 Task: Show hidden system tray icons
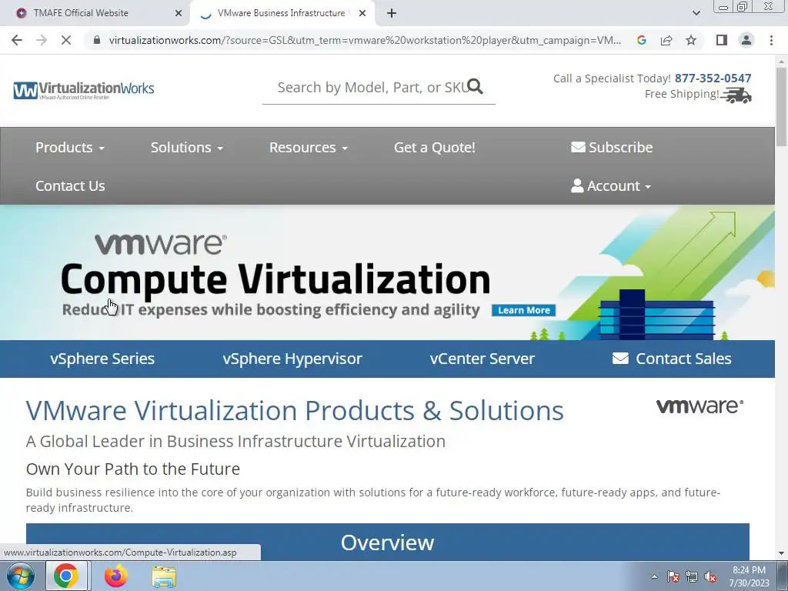(654, 576)
